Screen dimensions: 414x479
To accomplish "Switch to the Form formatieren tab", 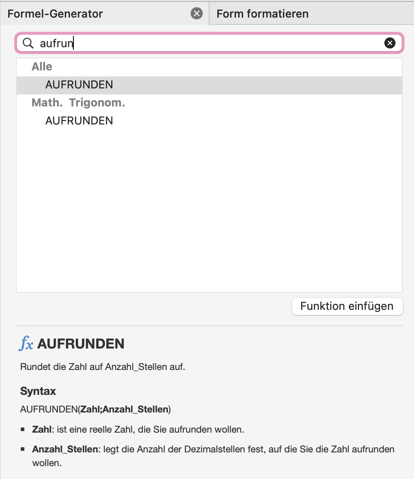I will 262,14.
